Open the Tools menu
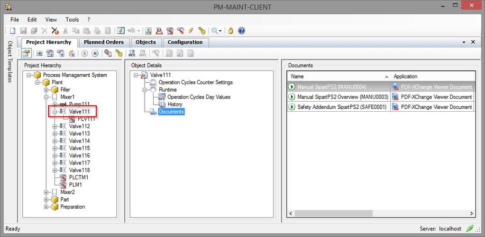Viewport: 485px width, 237px height. 72,19
